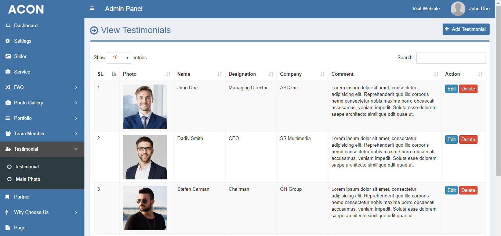The height and width of the screenshot is (236, 501).
Task: Click the Slider image icon
Action: 8,56
